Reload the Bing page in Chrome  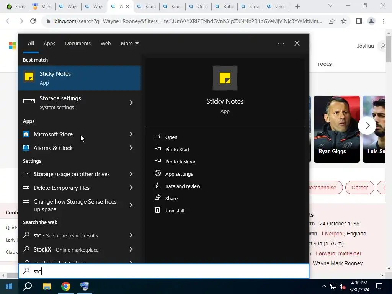[33, 21]
